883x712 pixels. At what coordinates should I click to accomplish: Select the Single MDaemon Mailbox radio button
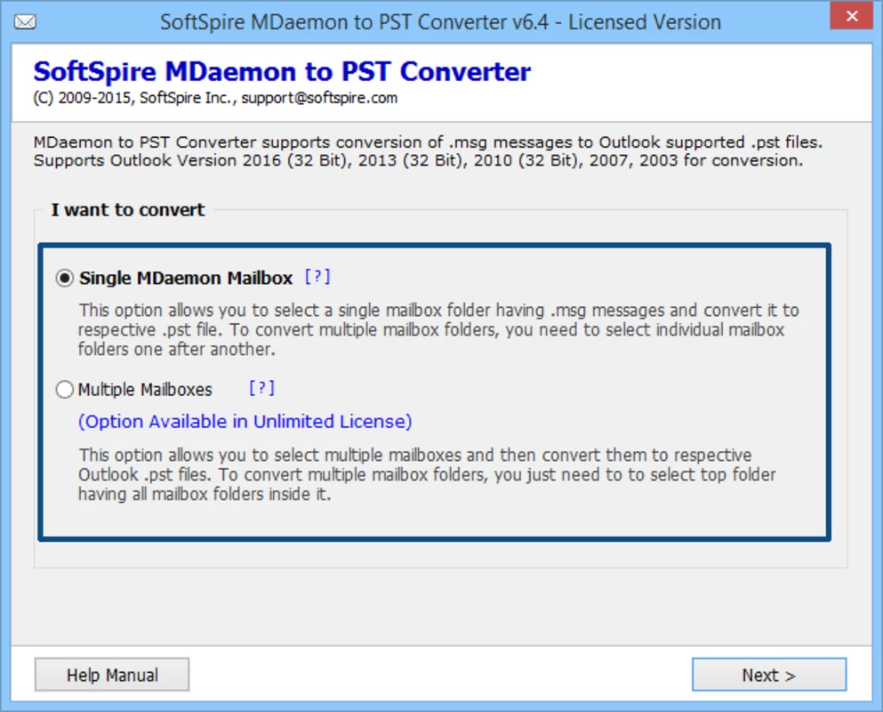tap(65, 278)
